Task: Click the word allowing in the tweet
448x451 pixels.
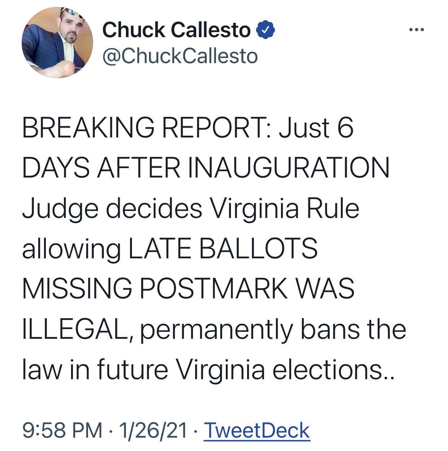Action: pos(71,249)
